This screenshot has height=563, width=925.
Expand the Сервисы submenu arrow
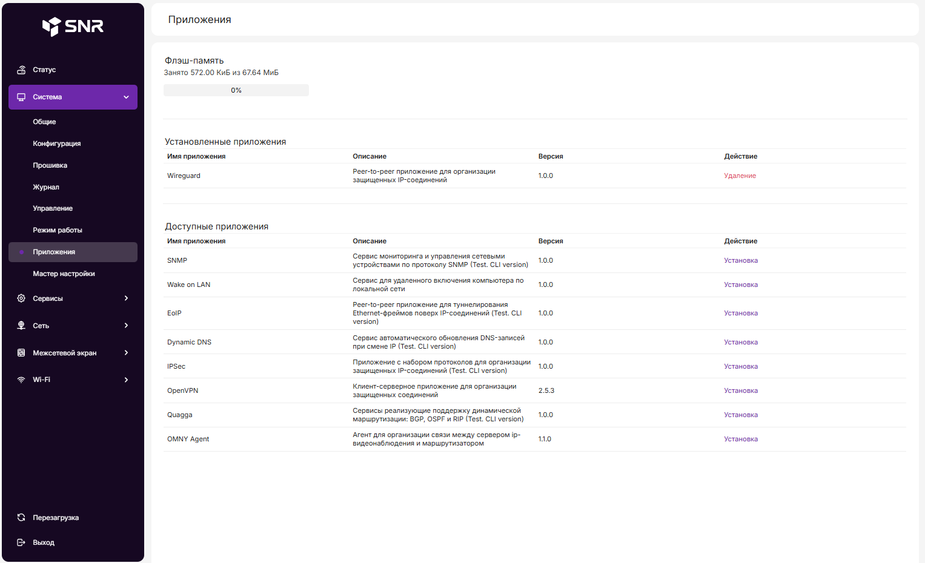pyautogui.click(x=126, y=298)
